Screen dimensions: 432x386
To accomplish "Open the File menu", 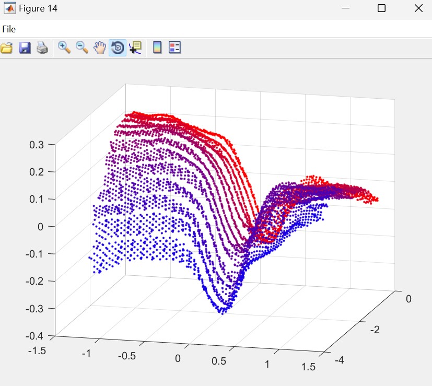I will click(9, 29).
